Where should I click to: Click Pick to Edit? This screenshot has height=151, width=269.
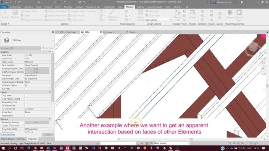point(153,16)
